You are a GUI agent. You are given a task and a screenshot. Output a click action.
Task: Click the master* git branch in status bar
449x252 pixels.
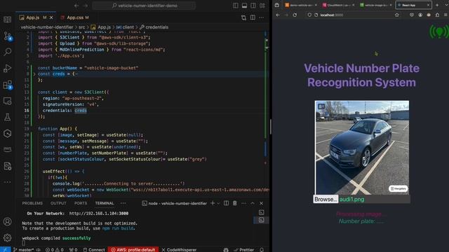point(24,249)
